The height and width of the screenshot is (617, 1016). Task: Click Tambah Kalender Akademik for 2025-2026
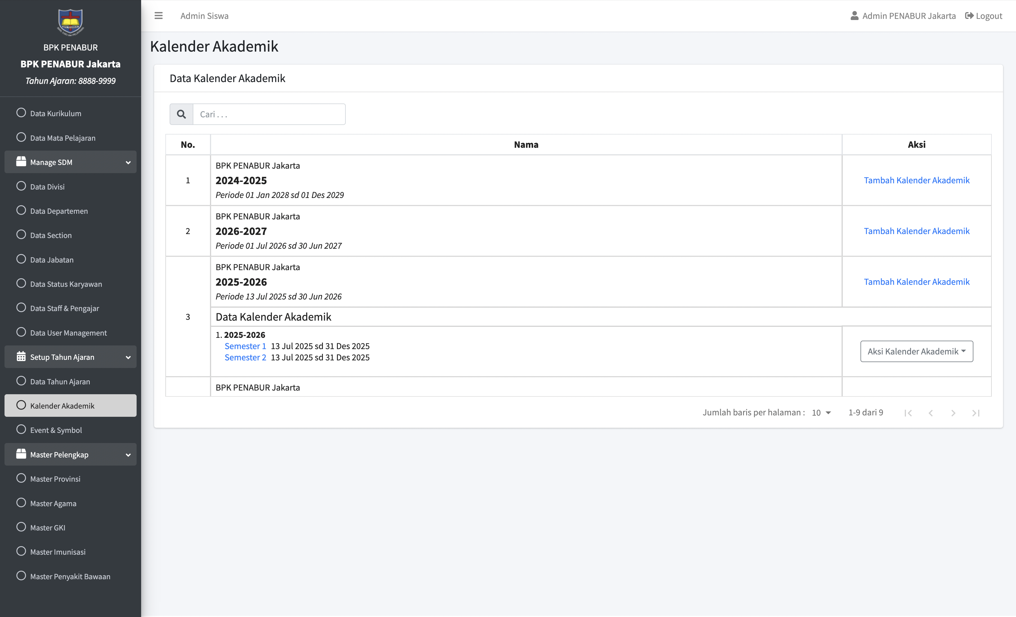coord(917,282)
